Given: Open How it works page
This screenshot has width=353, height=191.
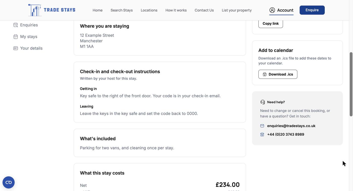Looking at the screenshot, I should pyautogui.click(x=176, y=10).
